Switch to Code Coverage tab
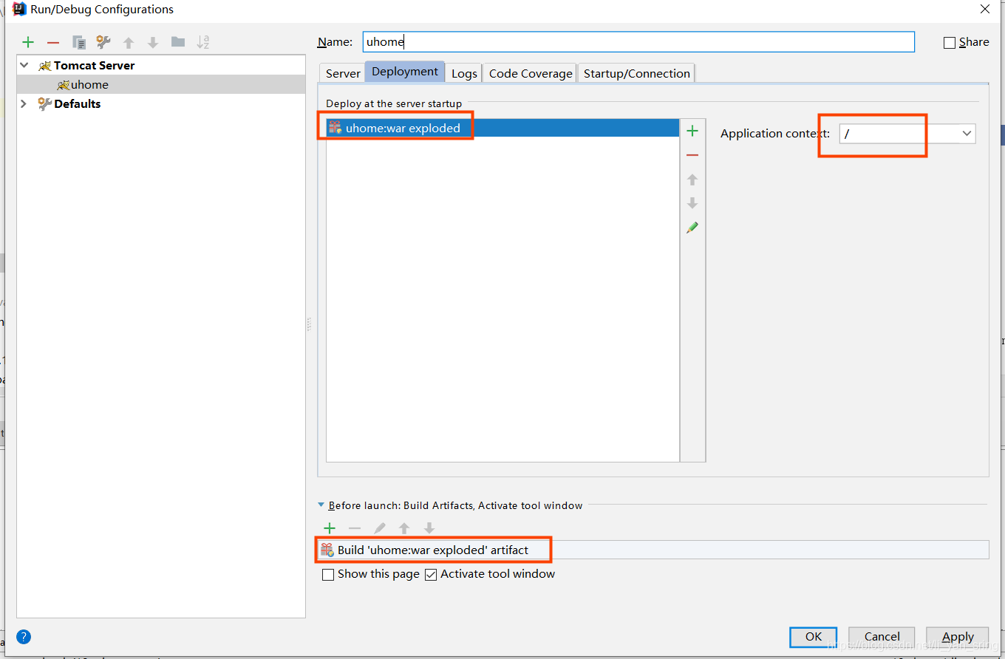 tap(531, 73)
